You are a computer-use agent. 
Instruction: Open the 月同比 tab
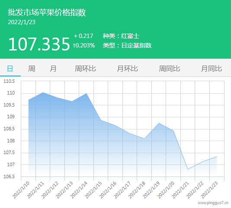click(212, 69)
